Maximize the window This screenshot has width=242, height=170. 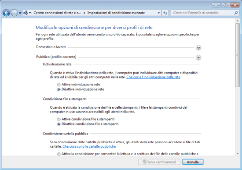225,5
